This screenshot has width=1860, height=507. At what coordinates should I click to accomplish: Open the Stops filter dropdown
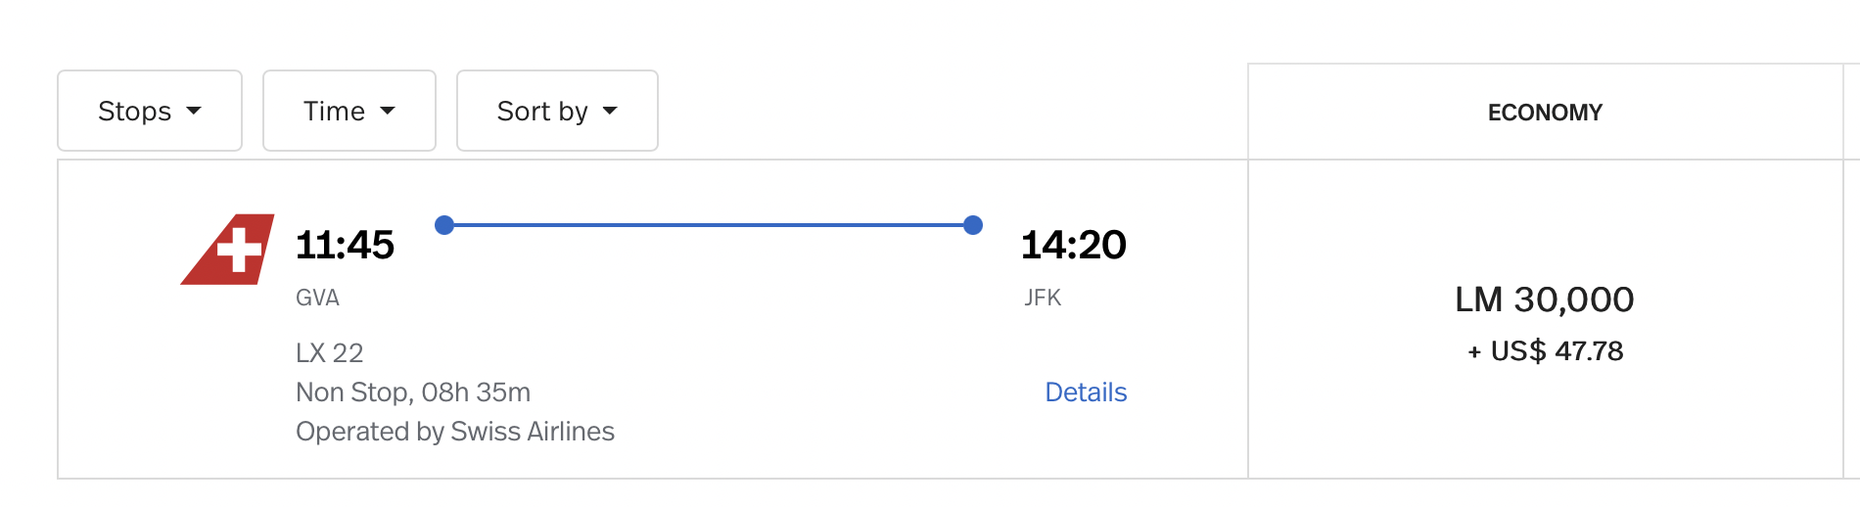[150, 111]
